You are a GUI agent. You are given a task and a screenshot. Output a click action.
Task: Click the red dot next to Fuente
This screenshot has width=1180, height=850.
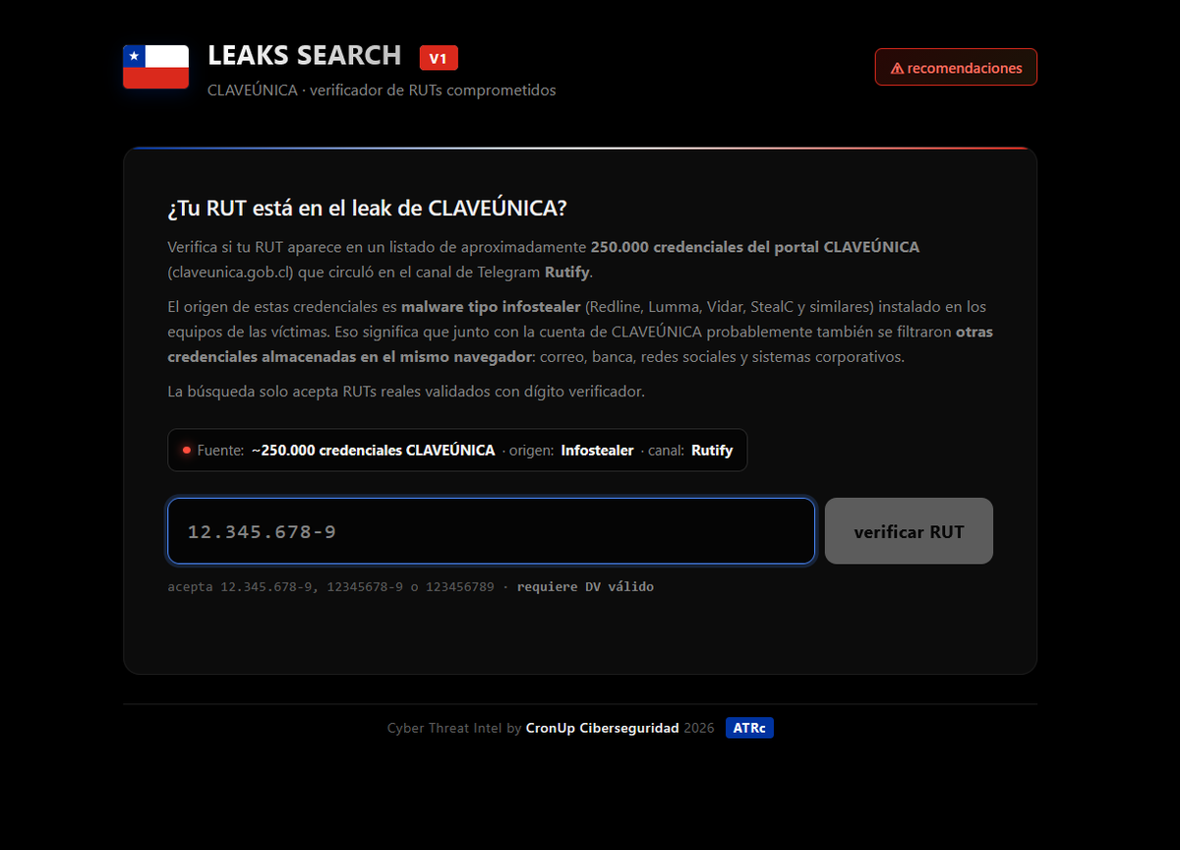click(x=187, y=451)
